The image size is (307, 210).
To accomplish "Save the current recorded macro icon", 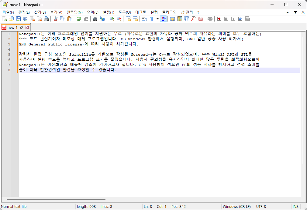I will coord(247,19).
